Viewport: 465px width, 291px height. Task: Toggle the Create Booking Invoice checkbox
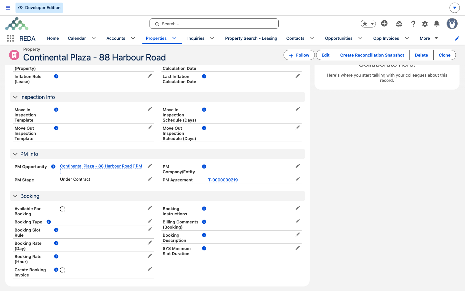pos(63,270)
